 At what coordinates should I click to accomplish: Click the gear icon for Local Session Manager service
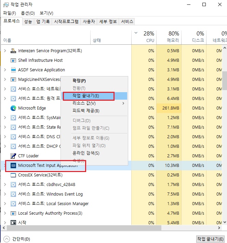click(x=13, y=204)
